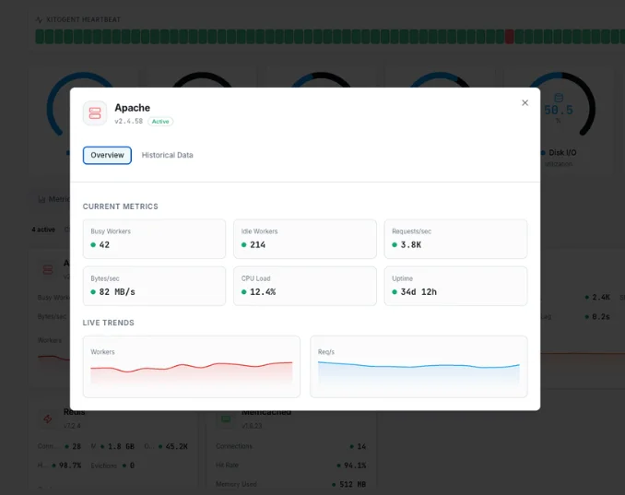Viewport: 625px width, 495px height.
Task: Click the Req/s live trend chart
Action: [x=419, y=367]
